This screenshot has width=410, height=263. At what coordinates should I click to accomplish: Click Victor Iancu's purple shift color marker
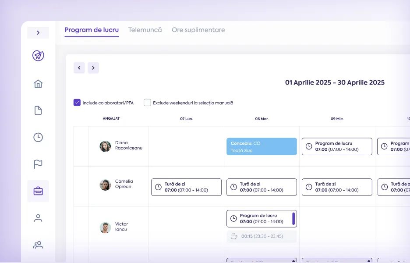293,219
